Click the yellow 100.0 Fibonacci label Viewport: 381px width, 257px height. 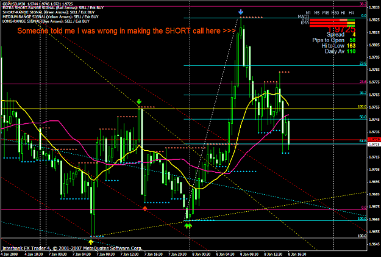(x=362, y=107)
